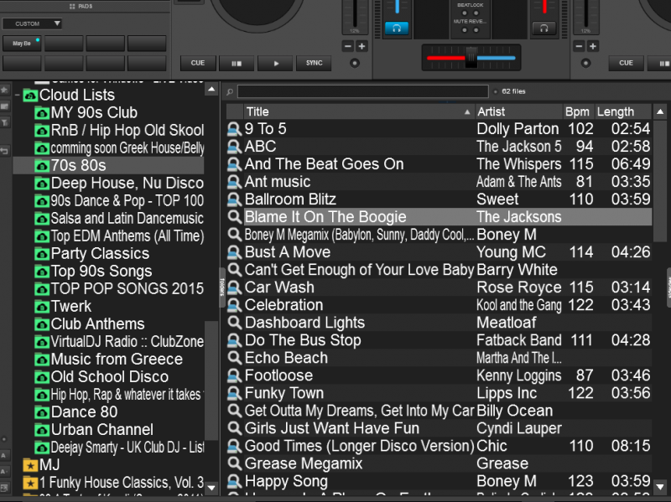Click the left deck pitch plus button
Screen dimensions: 671x502
[x=362, y=46]
